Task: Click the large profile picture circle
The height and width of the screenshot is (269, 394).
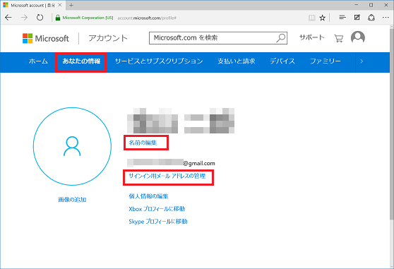Action: click(72, 146)
